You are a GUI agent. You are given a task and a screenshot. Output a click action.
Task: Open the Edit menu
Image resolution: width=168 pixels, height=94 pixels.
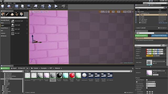(5, 3)
